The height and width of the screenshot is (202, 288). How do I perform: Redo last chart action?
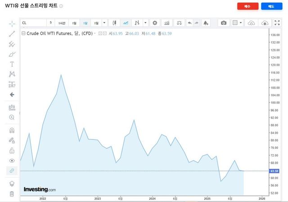[x=197, y=23]
